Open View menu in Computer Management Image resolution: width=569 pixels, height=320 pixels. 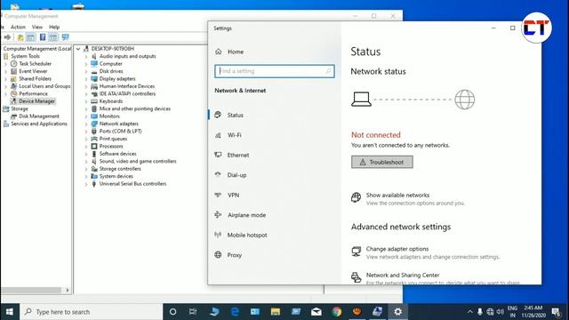tap(37, 27)
